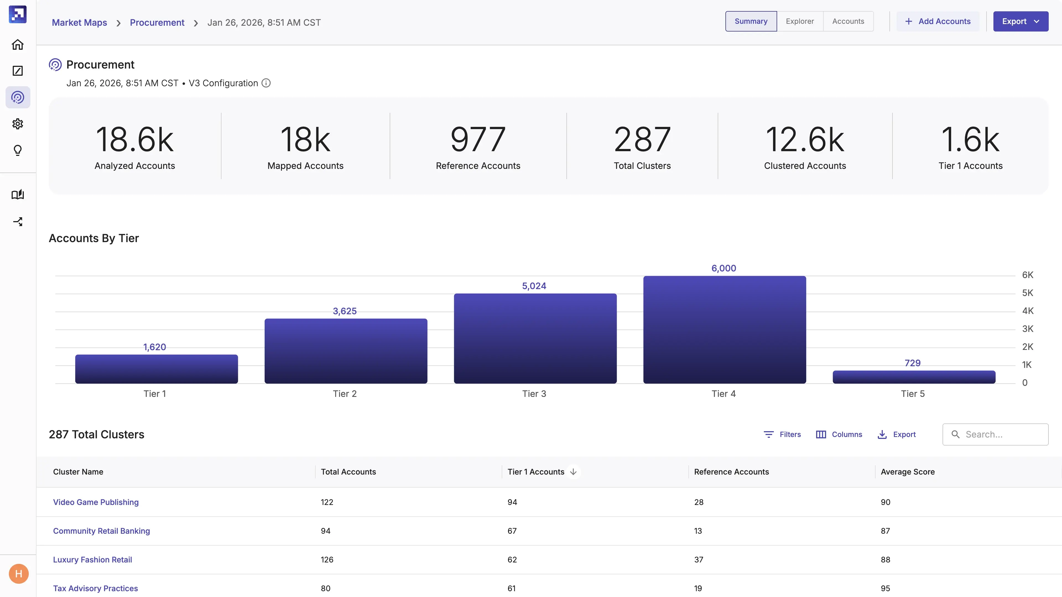Click the Tier 4 bar in chart
Image resolution: width=1062 pixels, height=597 pixels.
[x=724, y=330]
